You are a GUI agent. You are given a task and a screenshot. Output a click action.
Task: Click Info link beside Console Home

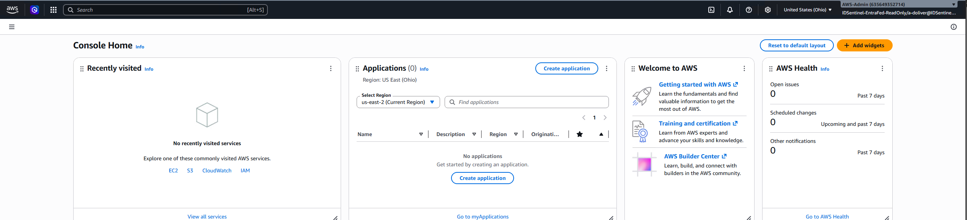coord(140,47)
